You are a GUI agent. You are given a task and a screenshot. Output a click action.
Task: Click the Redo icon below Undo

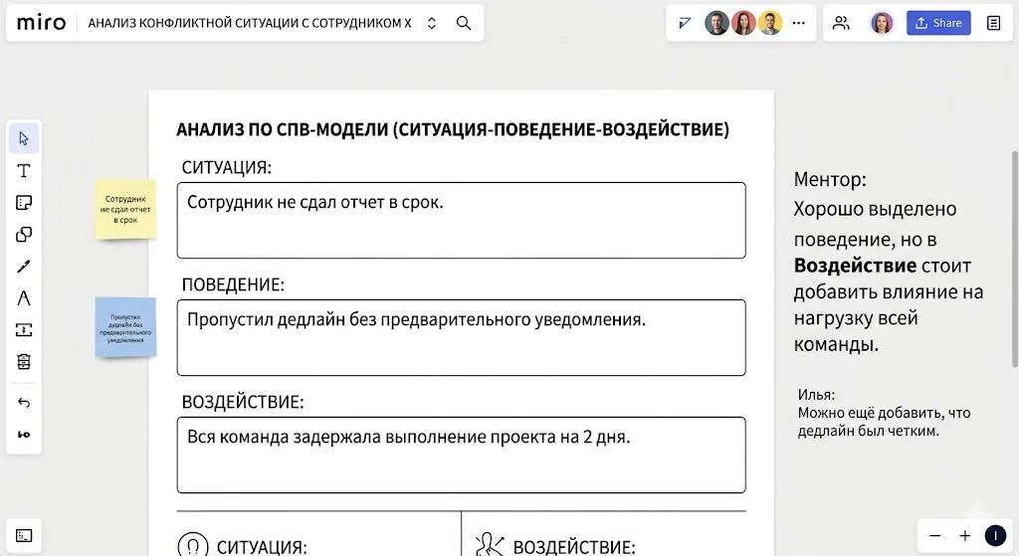pos(24,435)
